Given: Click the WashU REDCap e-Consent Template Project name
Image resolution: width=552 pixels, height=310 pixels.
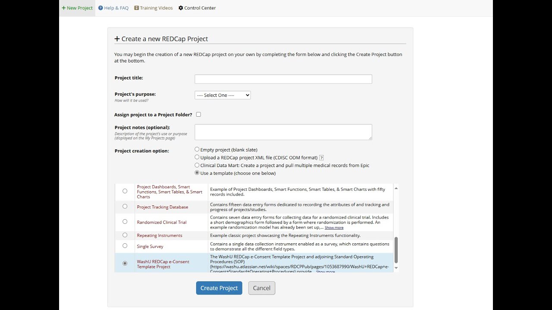Looking at the screenshot, I should tap(163, 264).
